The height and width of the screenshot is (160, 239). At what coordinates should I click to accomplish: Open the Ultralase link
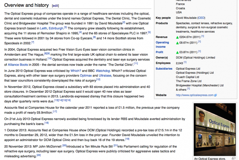[x=105, y=75]
